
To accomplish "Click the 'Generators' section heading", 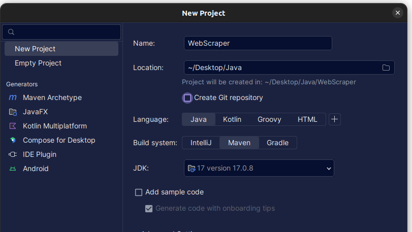I will coord(22,84).
